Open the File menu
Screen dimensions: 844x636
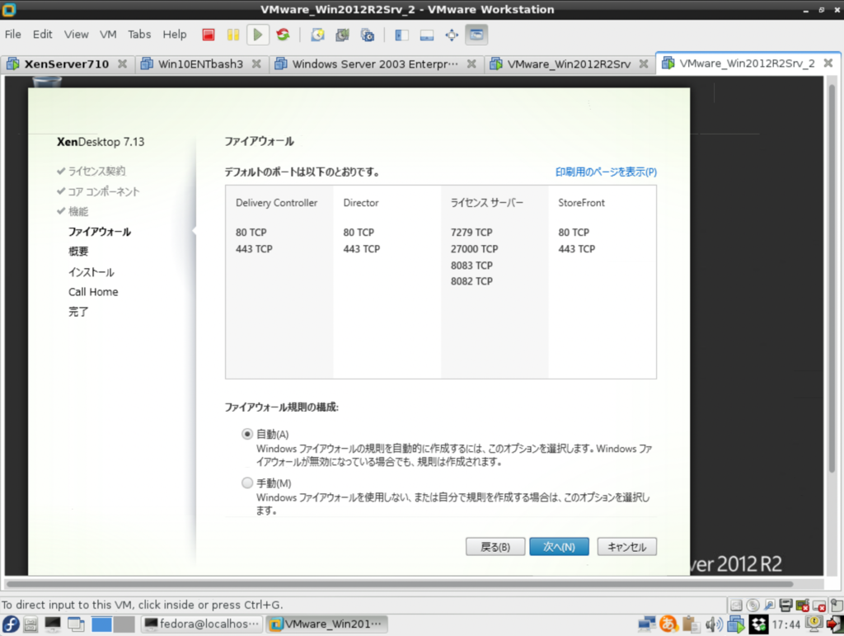coord(13,35)
